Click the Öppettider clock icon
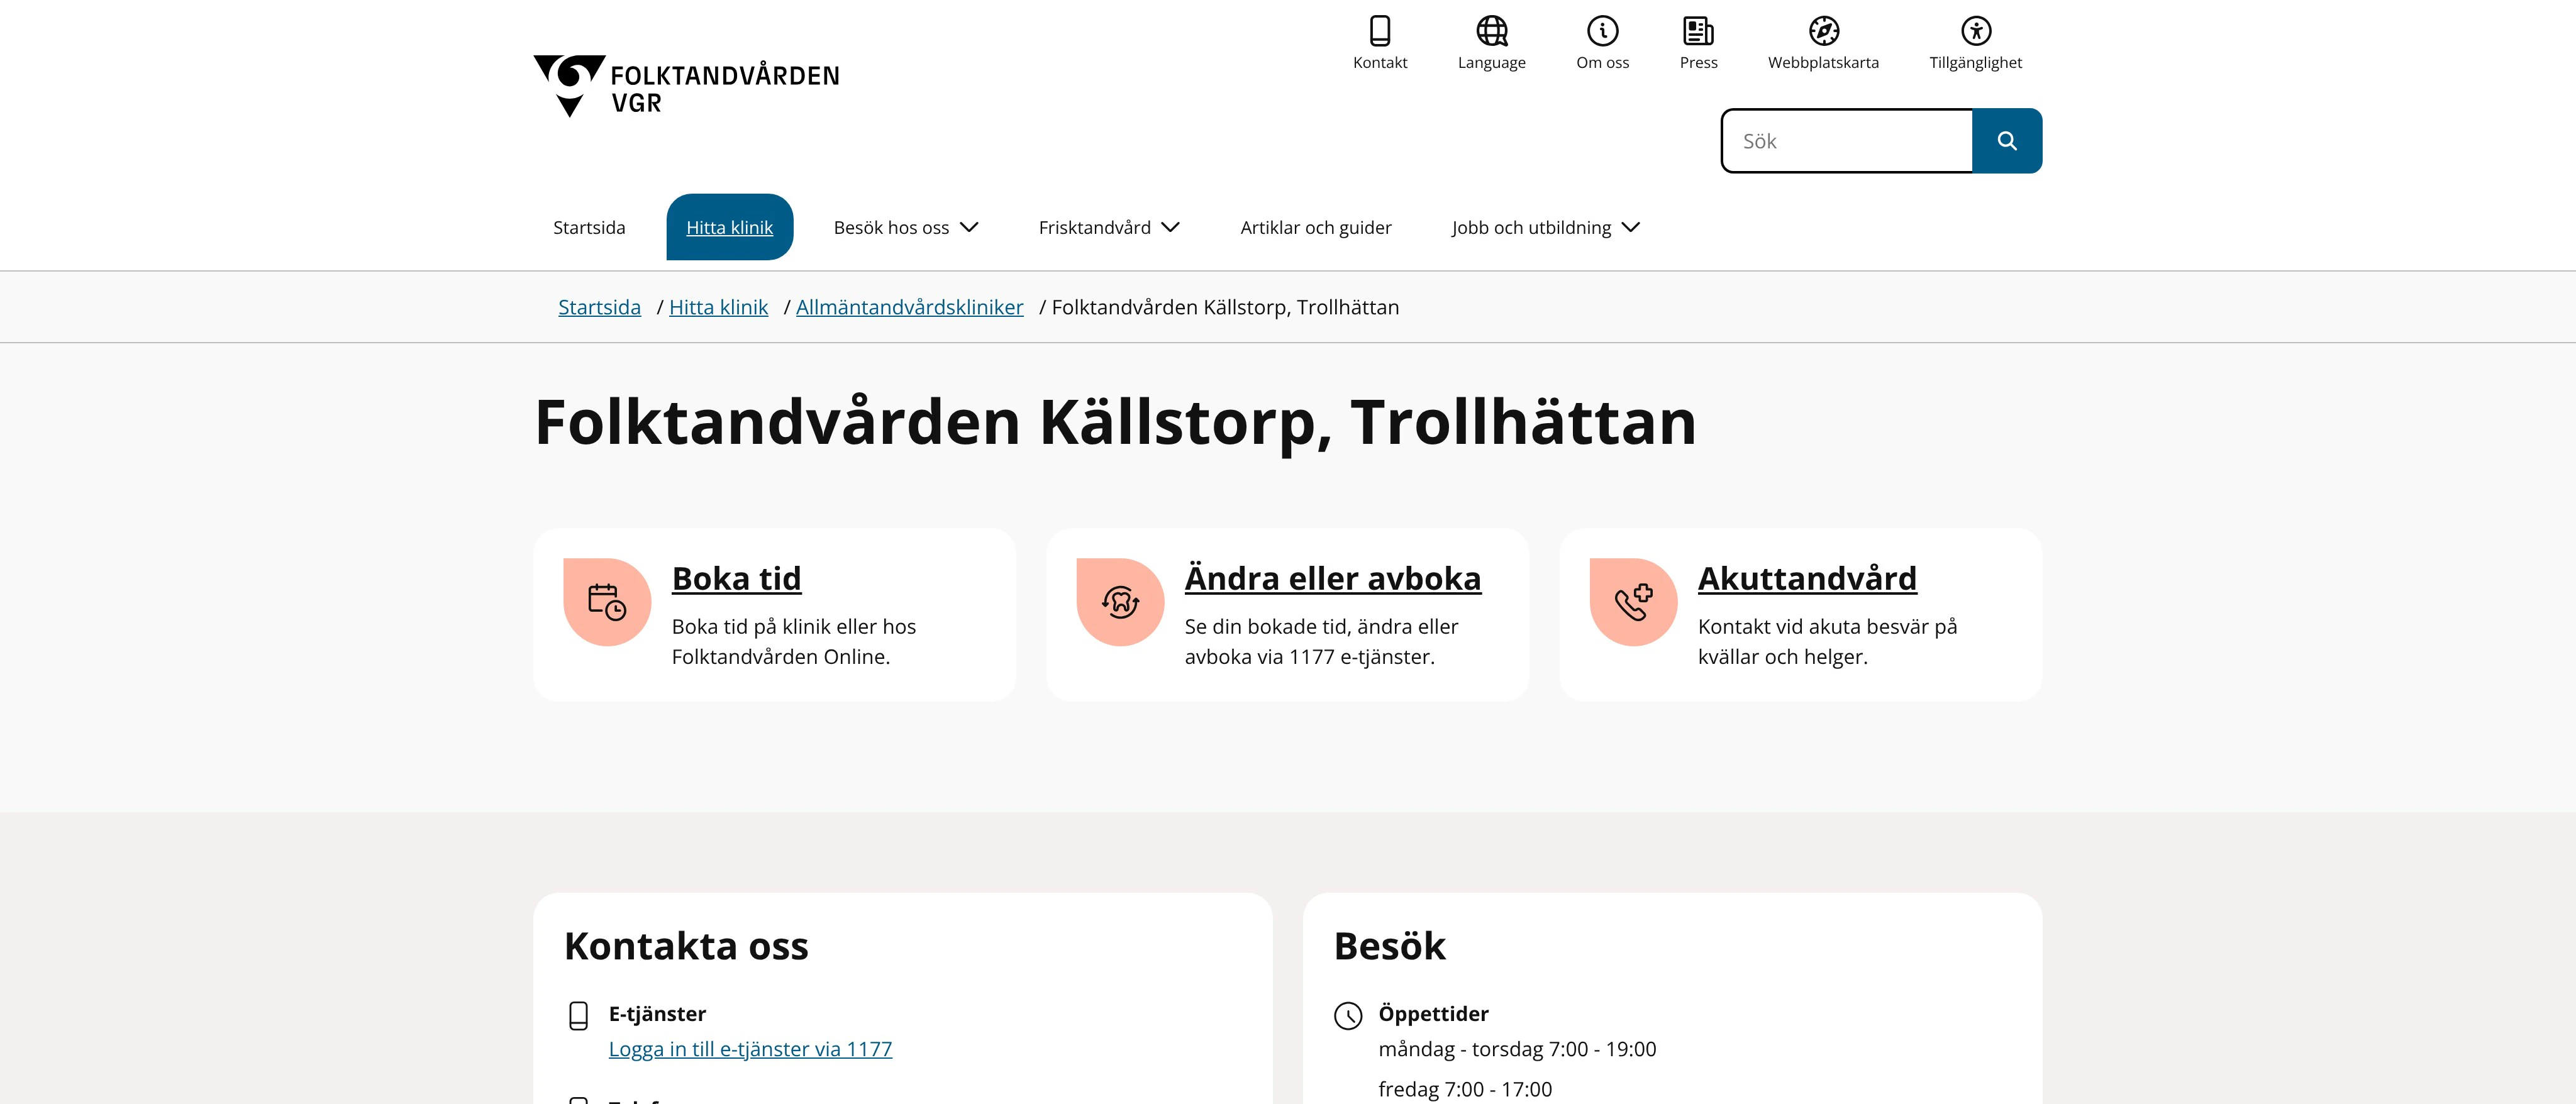The width and height of the screenshot is (2576, 1104). point(1348,1016)
